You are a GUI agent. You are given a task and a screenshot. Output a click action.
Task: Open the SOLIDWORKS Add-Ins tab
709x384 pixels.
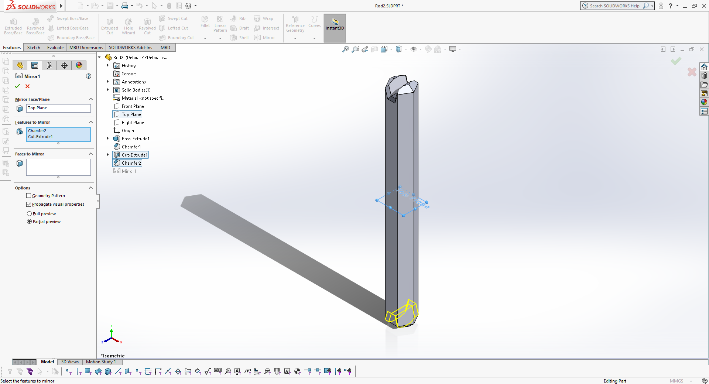130,48
